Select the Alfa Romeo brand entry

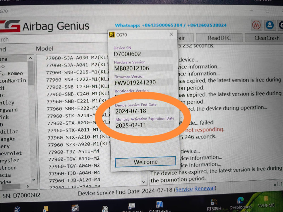click(12, 73)
